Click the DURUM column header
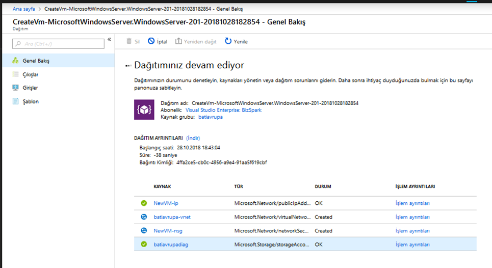The image size is (492, 268). point(323,186)
